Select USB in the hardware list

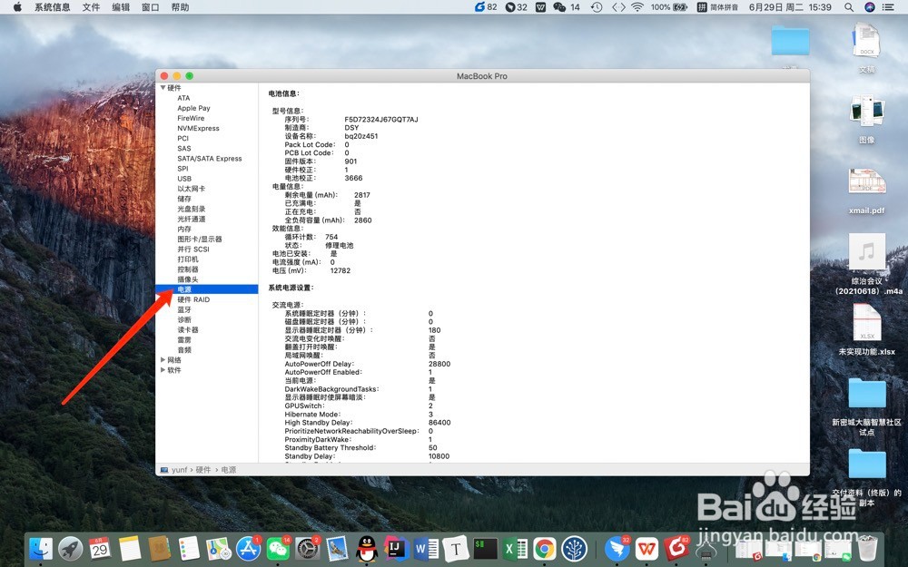tap(184, 179)
